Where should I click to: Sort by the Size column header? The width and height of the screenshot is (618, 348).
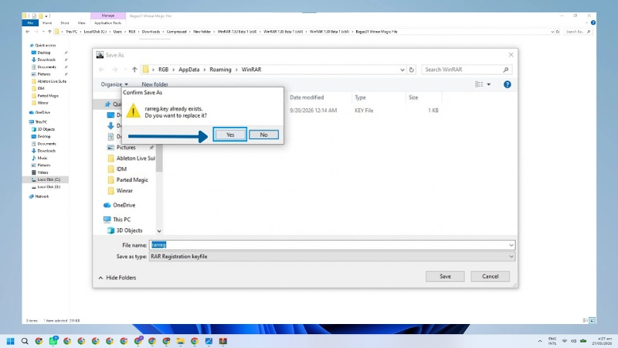tap(413, 97)
